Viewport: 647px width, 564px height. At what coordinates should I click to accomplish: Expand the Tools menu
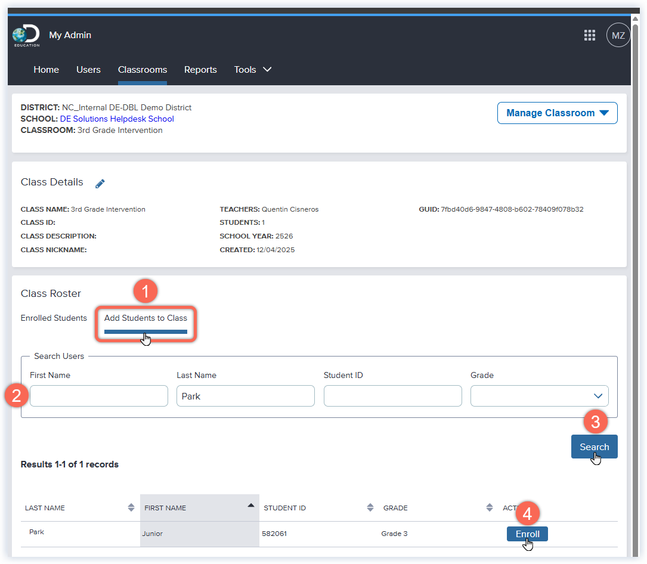click(252, 70)
